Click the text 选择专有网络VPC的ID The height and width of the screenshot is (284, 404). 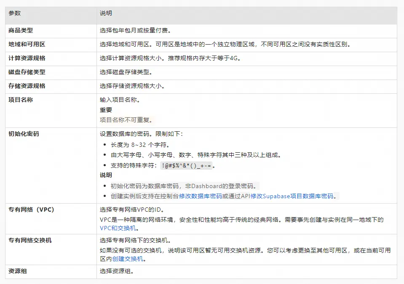pyautogui.click(x=132, y=210)
